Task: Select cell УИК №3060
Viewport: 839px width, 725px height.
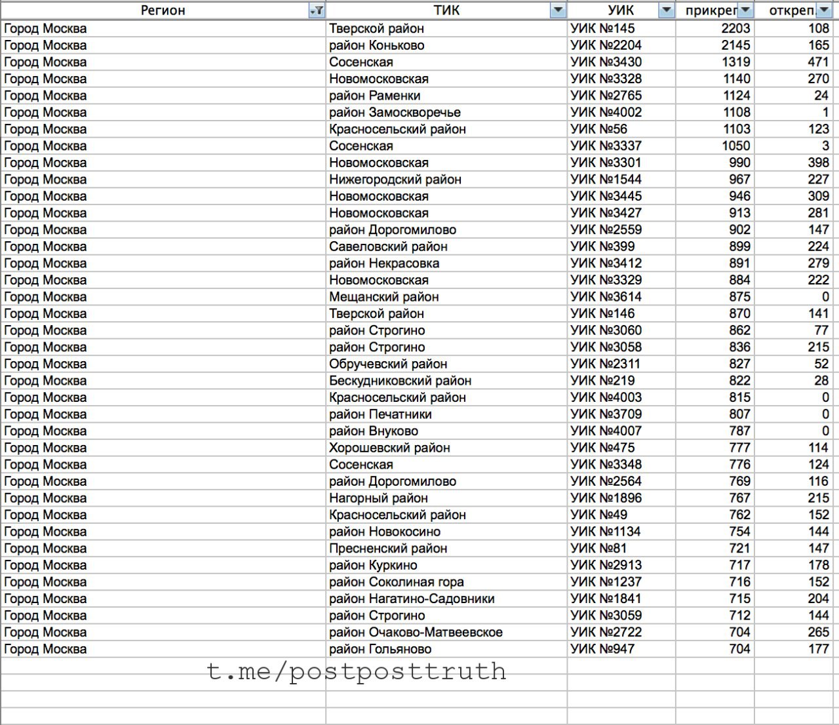Action: [621, 330]
